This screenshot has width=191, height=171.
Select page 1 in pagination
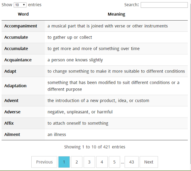64,162
